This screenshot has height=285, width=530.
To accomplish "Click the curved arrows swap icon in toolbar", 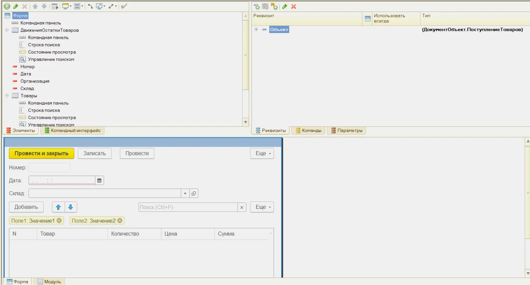I will coord(90,6).
